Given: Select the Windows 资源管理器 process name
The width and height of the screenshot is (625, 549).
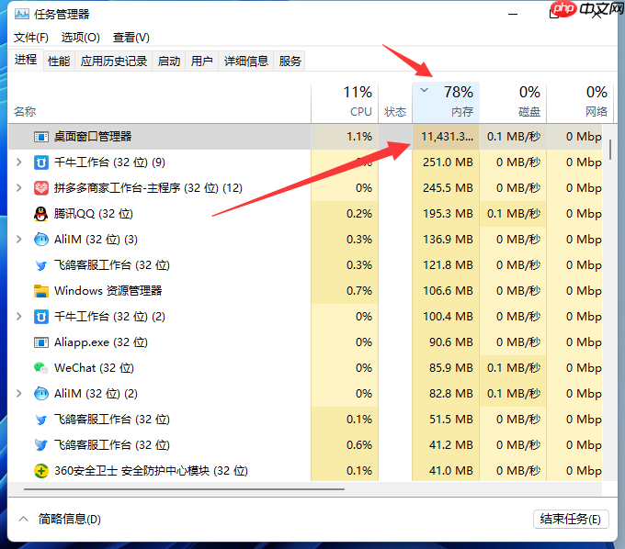Looking at the screenshot, I should point(108,291).
